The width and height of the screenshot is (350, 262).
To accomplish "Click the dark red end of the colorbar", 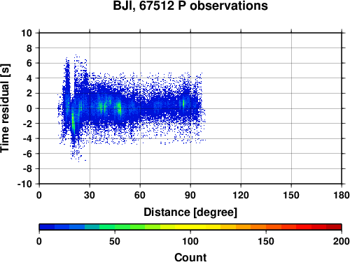I will point(334,227).
